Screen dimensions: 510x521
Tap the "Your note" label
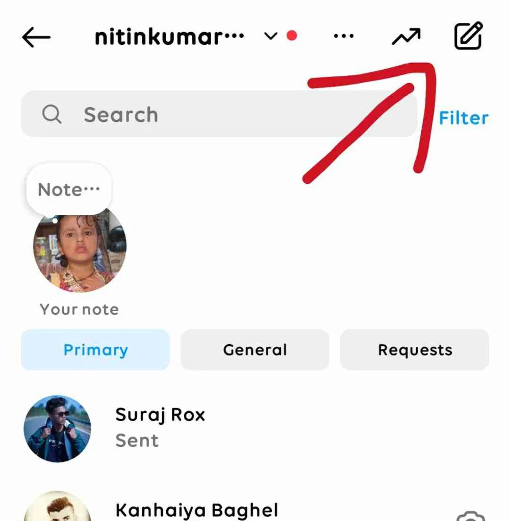click(x=79, y=309)
